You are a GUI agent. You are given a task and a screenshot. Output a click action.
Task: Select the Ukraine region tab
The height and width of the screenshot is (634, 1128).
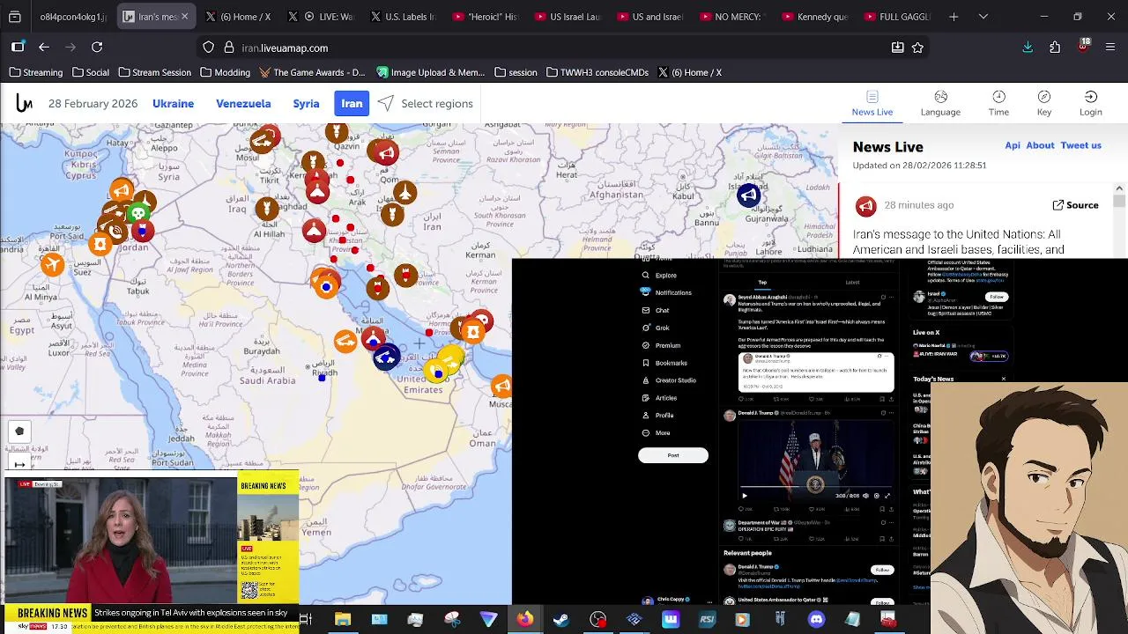[173, 104]
